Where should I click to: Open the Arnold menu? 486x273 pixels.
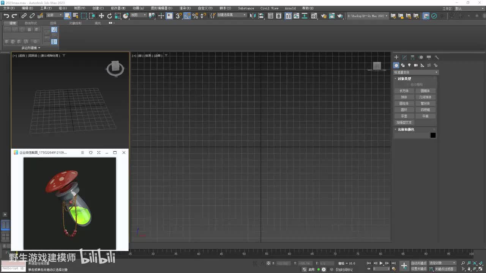tap(290, 8)
